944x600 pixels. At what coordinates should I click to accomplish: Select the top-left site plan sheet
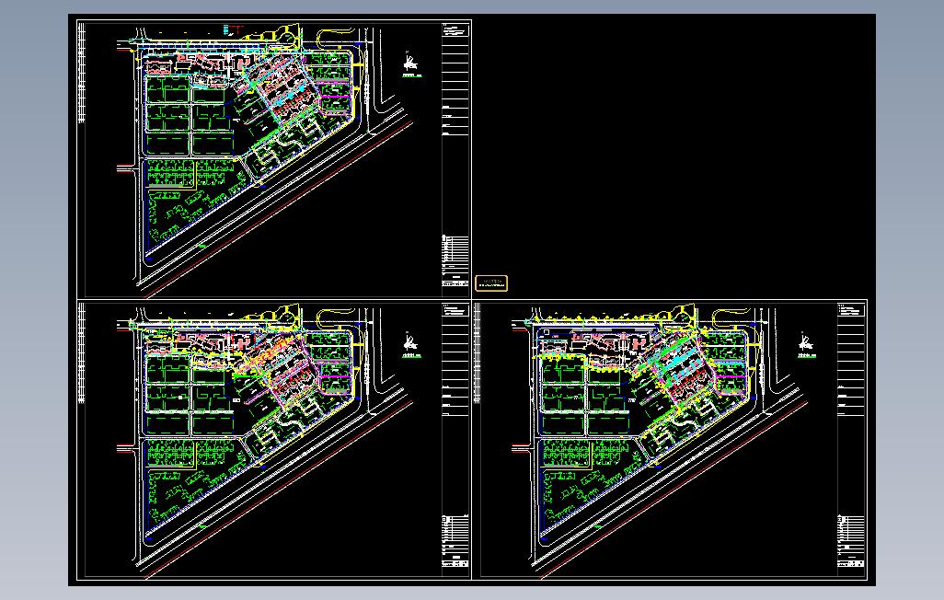[274, 158]
